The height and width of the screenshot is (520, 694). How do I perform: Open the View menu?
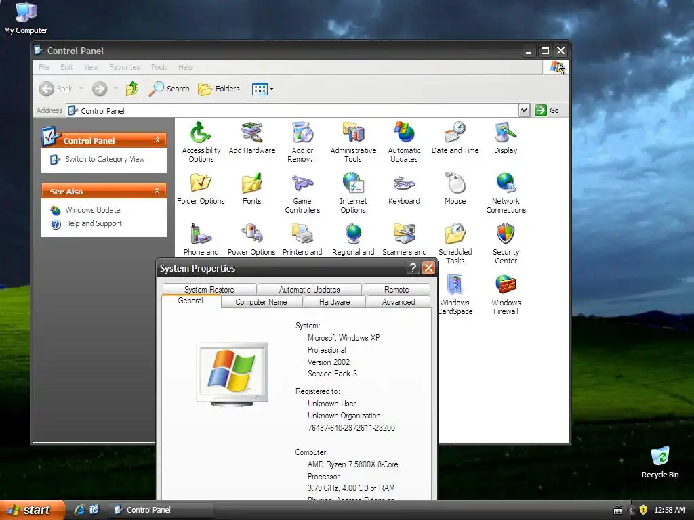91,67
